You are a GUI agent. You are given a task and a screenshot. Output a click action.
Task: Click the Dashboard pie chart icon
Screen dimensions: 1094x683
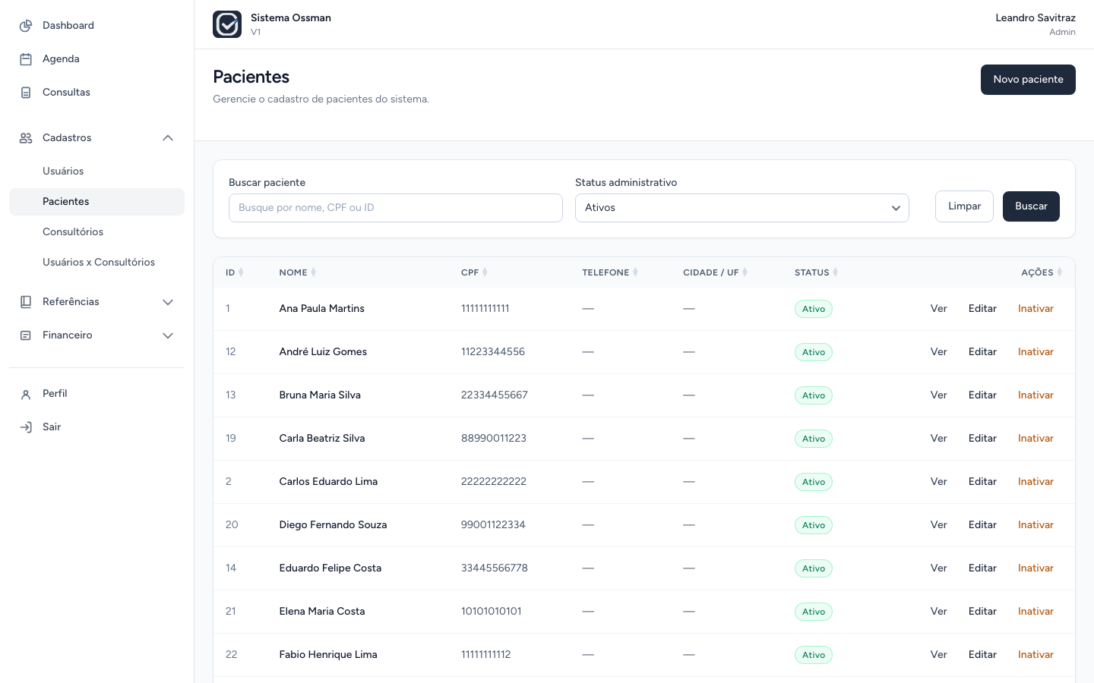tap(26, 26)
